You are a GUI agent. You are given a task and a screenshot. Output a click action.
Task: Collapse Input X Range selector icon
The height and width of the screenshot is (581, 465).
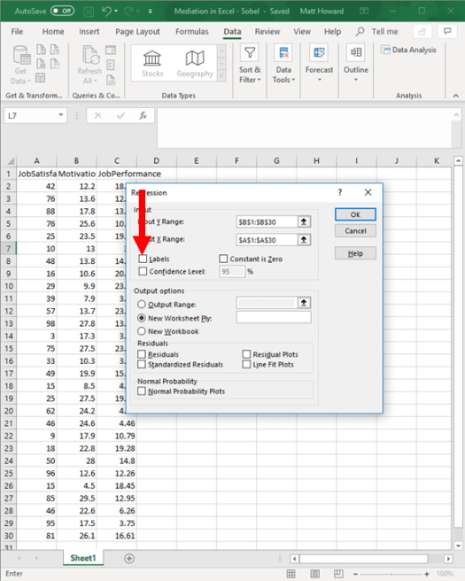(x=304, y=239)
